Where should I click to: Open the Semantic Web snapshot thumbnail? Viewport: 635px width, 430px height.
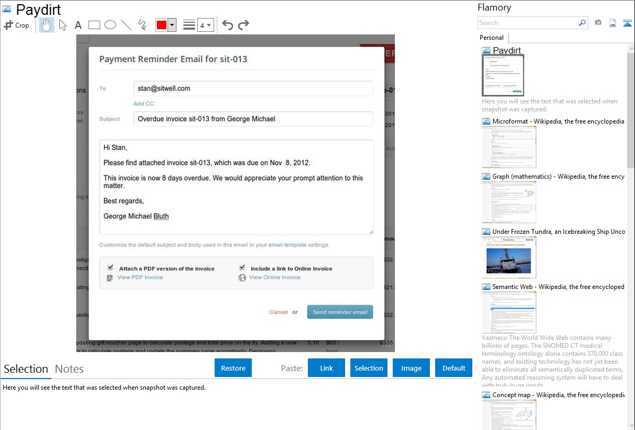(509, 312)
